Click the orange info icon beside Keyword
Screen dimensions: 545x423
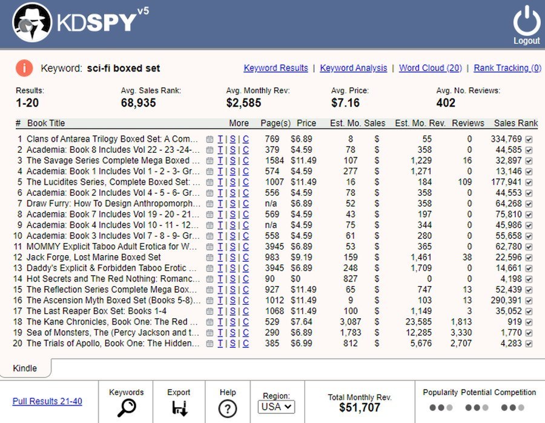click(x=24, y=68)
